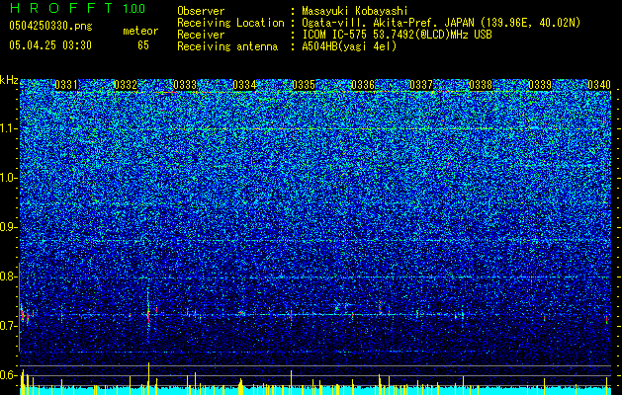Click time marker 0339

540,85
